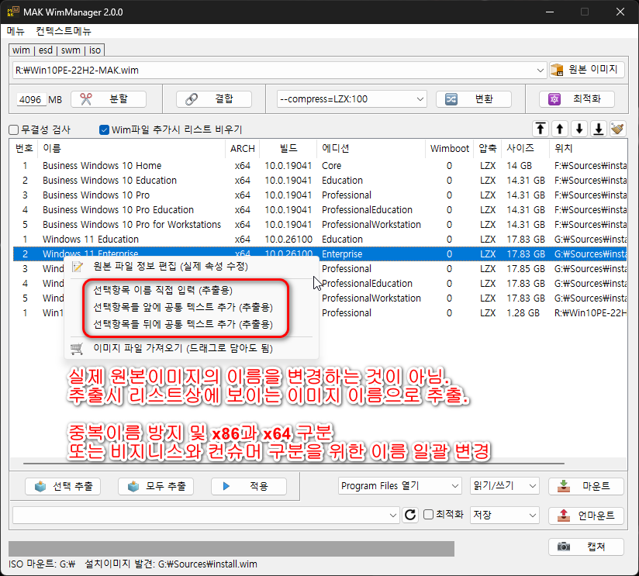Click the 모두 추출 extract all button
639x576 pixels.
pyautogui.click(x=156, y=486)
